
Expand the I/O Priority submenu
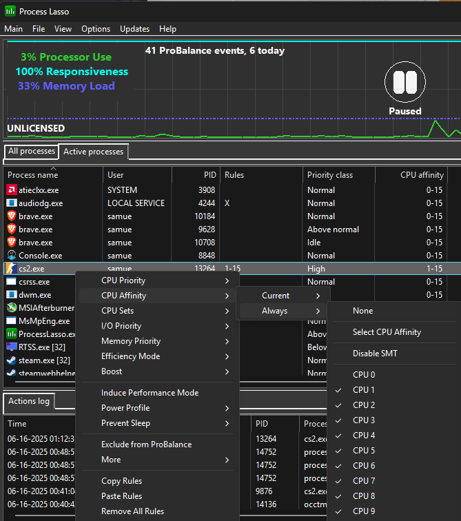[x=157, y=326]
